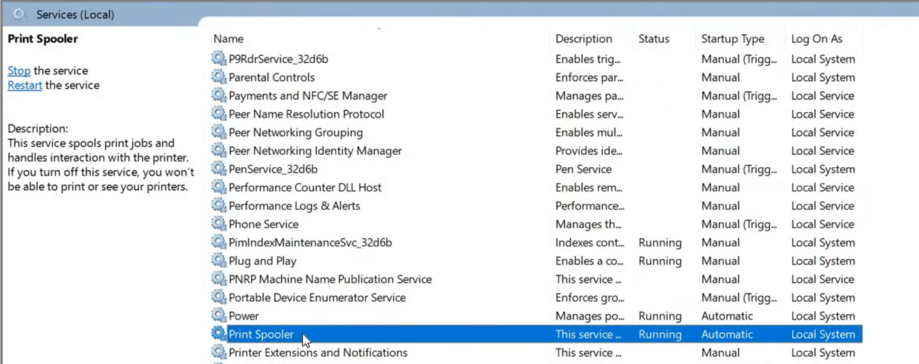The image size is (919, 364).
Task: Click the Print Spooler heading in left pane
Action: click(x=43, y=39)
